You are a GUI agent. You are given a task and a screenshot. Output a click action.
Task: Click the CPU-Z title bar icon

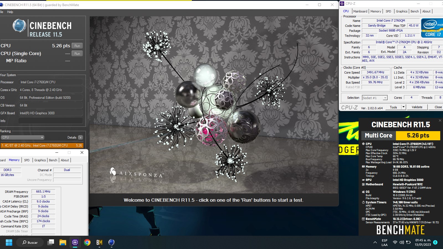click(x=342, y=4)
